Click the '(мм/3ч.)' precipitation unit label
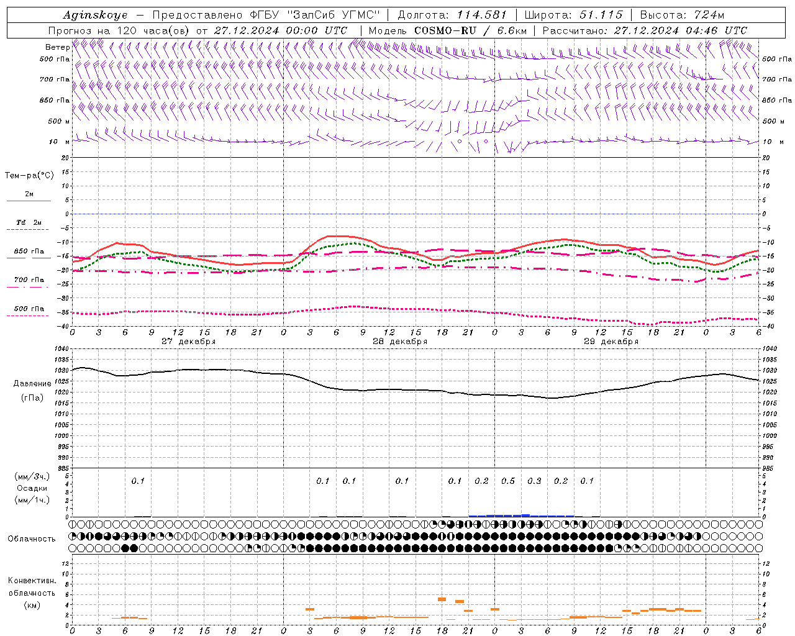 pyautogui.click(x=32, y=476)
